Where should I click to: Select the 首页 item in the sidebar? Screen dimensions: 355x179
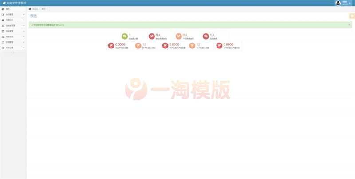(8, 9)
